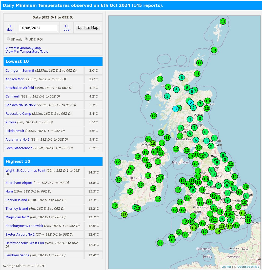Select the "UK only" radio button
This screenshot has width=262, height=270.
pyautogui.click(x=8, y=38)
